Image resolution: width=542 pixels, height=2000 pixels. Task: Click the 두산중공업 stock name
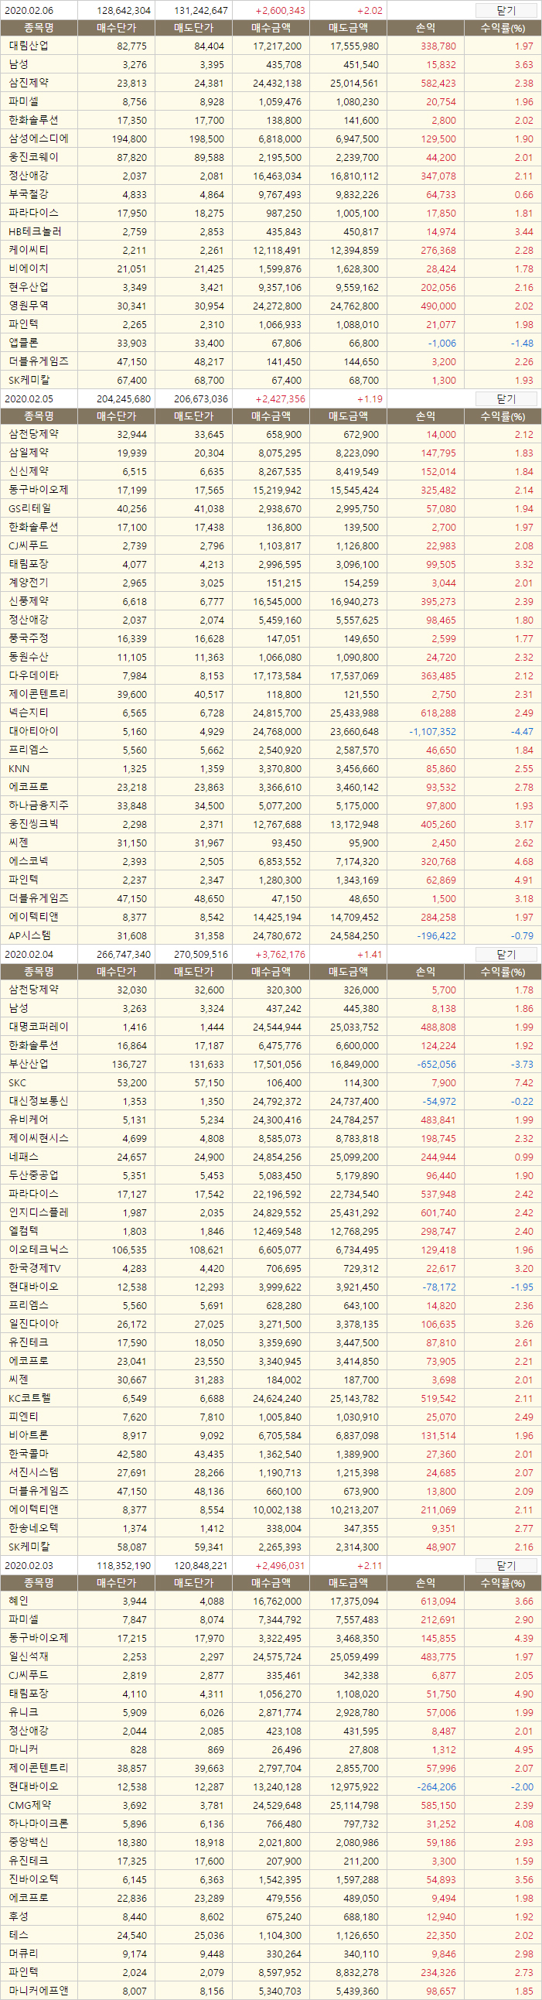pos(32,1175)
